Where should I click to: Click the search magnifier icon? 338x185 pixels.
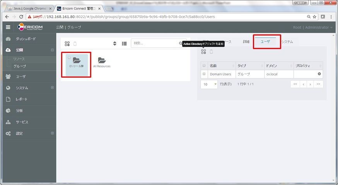181,43
